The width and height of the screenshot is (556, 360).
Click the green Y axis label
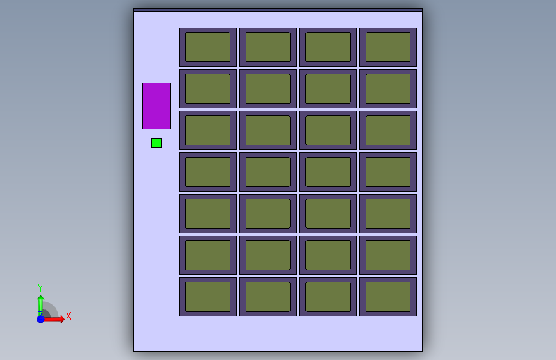click(40, 288)
